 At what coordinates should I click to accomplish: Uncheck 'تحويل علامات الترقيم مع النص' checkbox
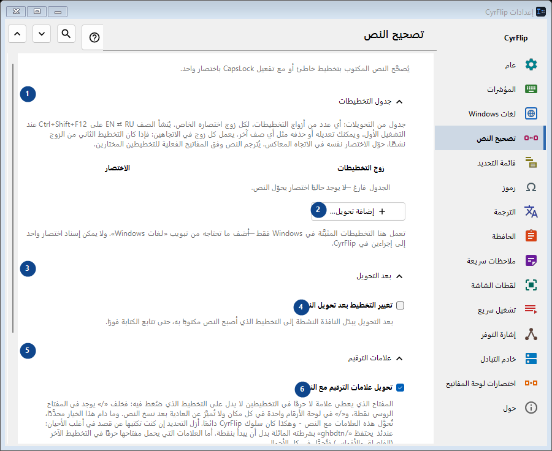[401, 387]
